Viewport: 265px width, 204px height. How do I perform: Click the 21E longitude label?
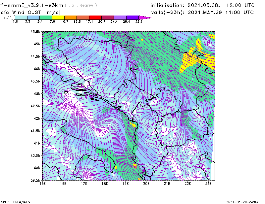[167, 184]
